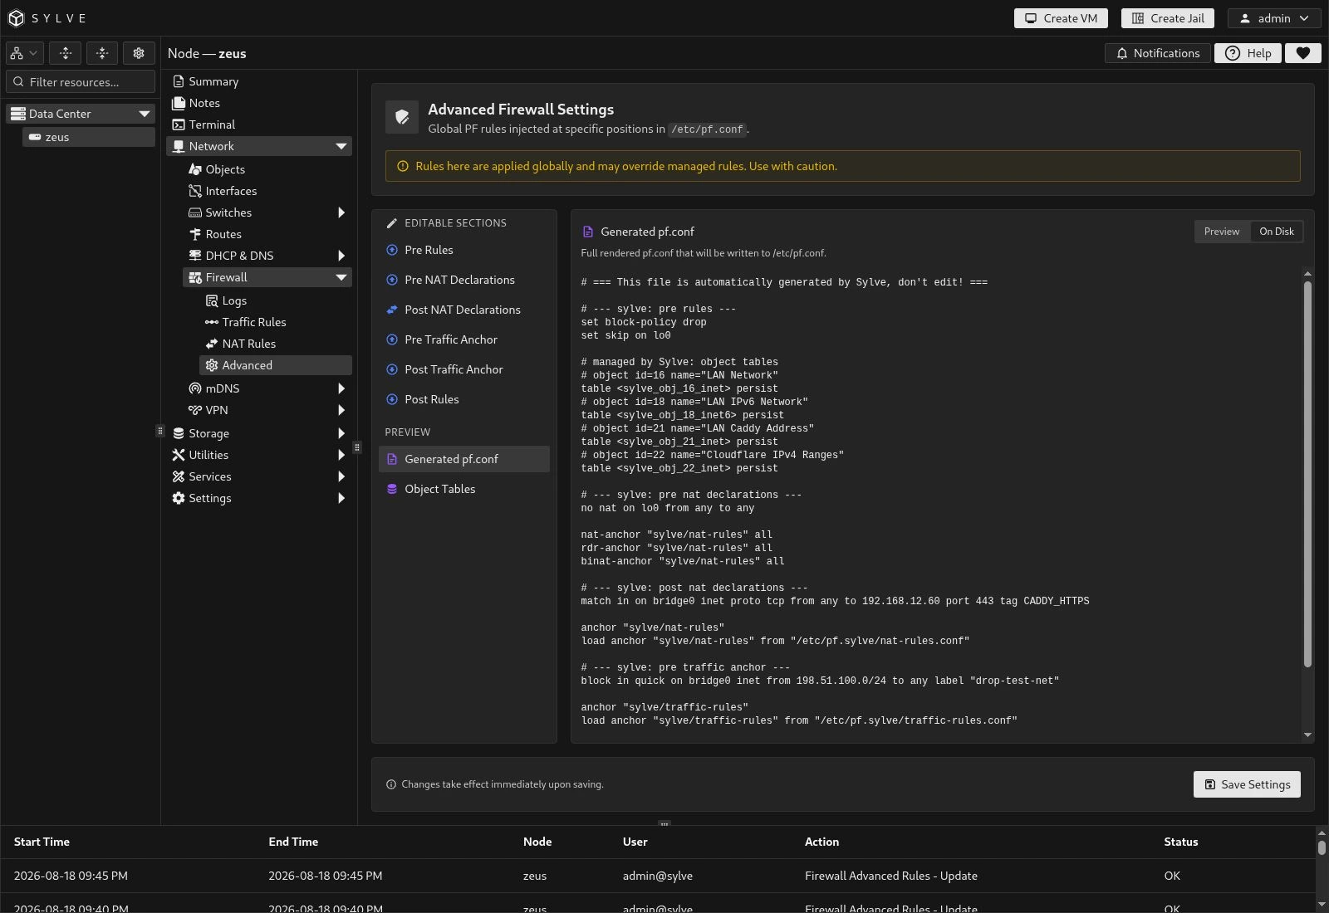1329x913 pixels.
Task: Click the Settings gear icon in sidebar
Action: [179, 498]
